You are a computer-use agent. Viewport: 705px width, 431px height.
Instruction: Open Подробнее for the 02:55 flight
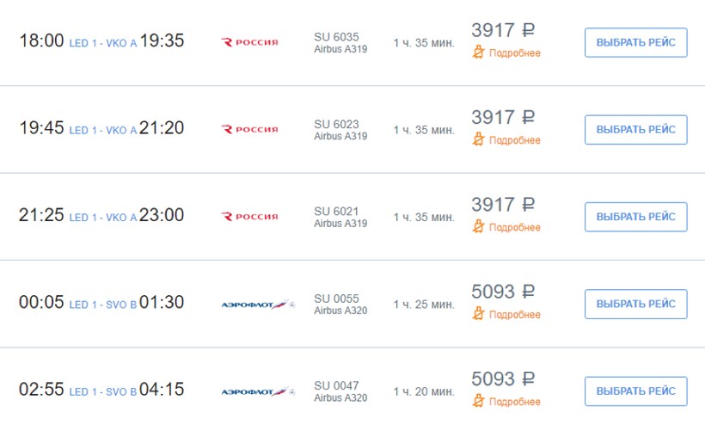(x=514, y=402)
